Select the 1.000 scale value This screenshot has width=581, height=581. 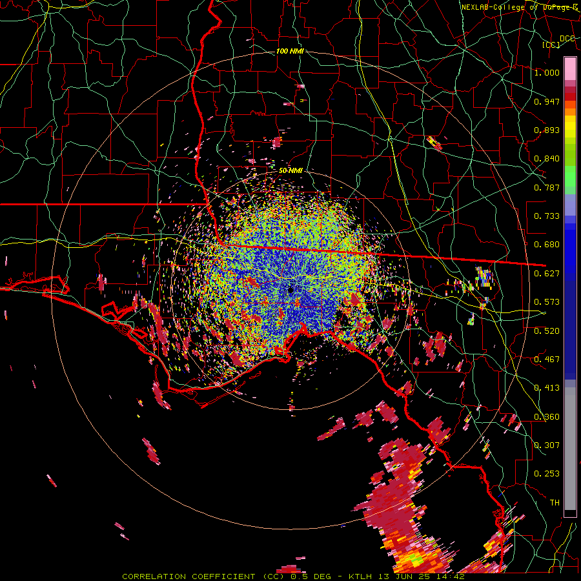(x=547, y=72)
